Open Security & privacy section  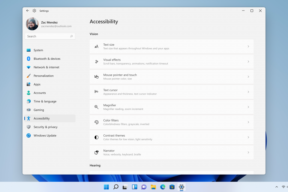pos(45,127)
